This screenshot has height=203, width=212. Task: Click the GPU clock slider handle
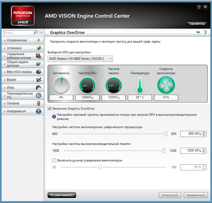coord(166,134)
